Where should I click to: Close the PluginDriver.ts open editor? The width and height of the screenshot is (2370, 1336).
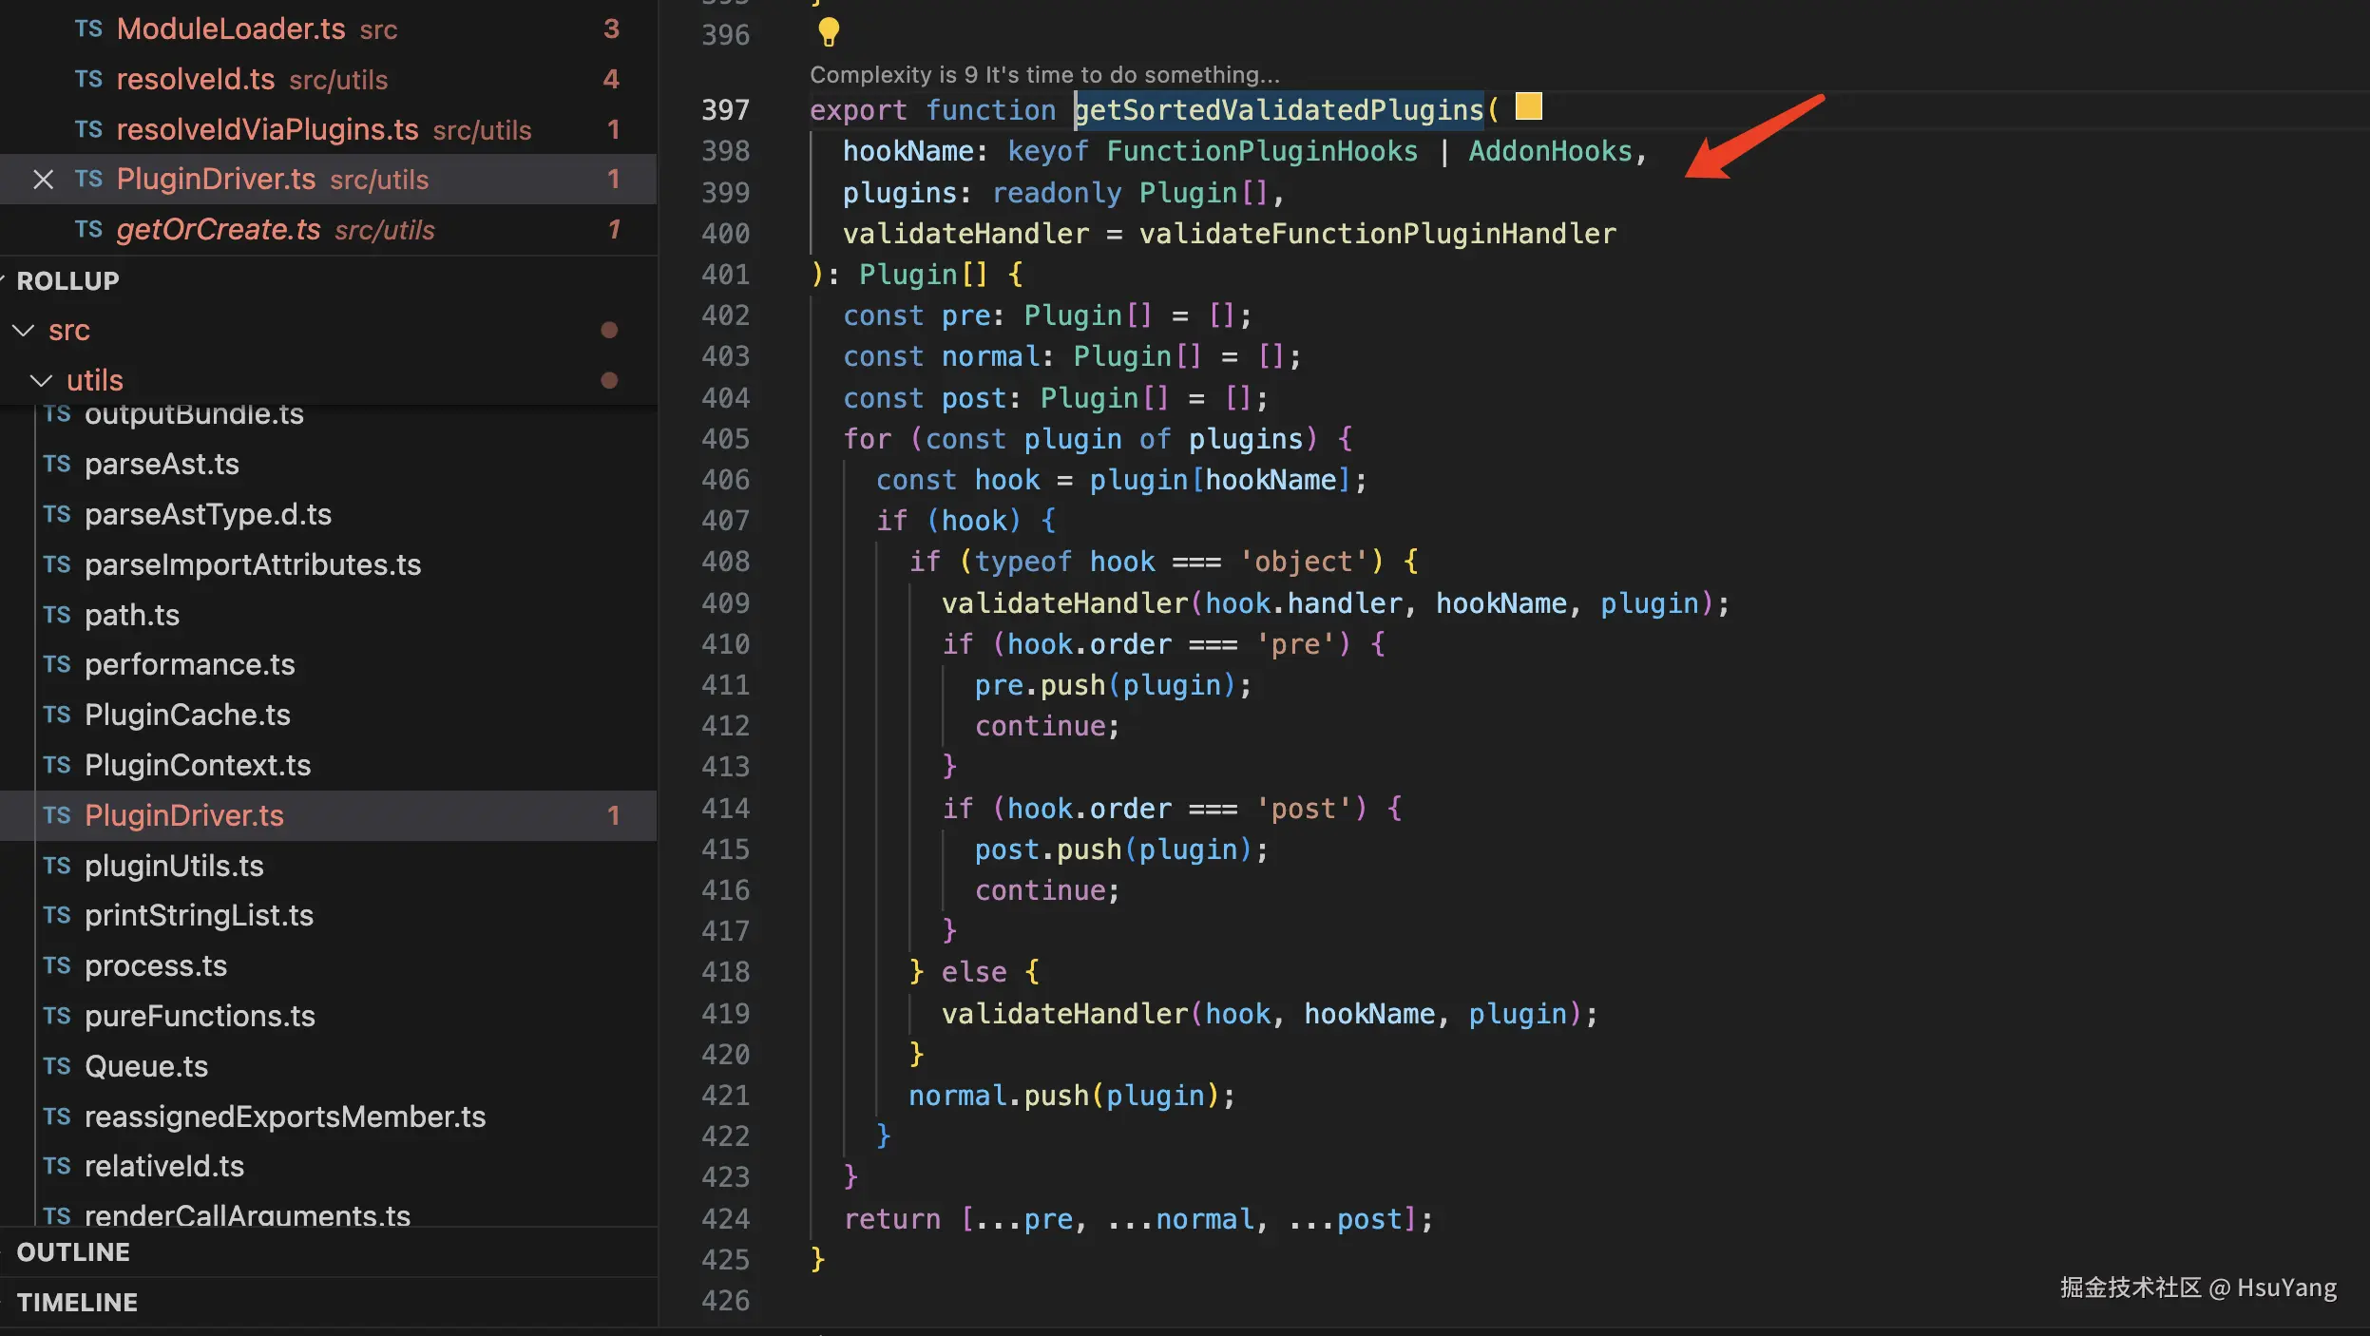tap(43, 180)
